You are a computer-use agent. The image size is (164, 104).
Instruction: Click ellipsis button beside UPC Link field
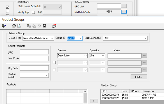pos(124,6)
